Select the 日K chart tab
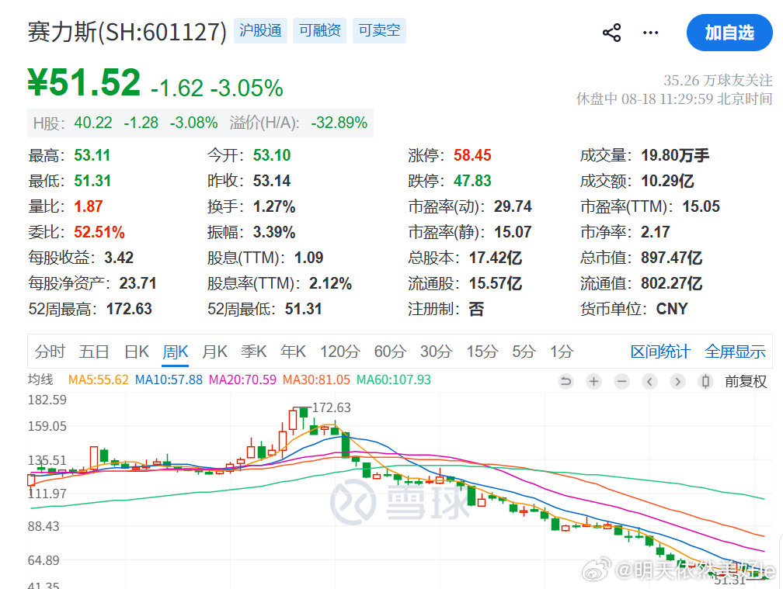This screenshot has width=783, height=589. 137,352
